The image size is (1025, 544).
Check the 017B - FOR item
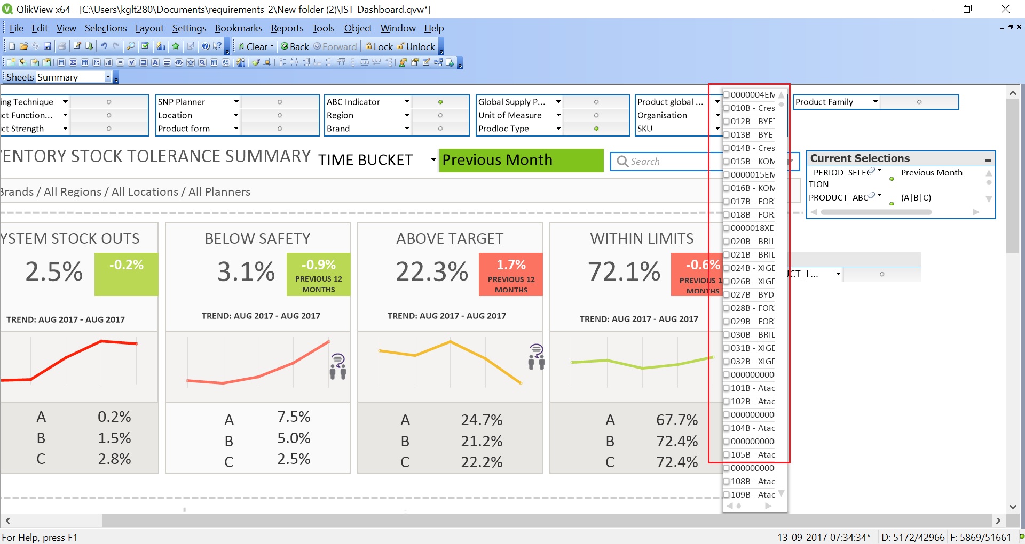pos(726,202)
